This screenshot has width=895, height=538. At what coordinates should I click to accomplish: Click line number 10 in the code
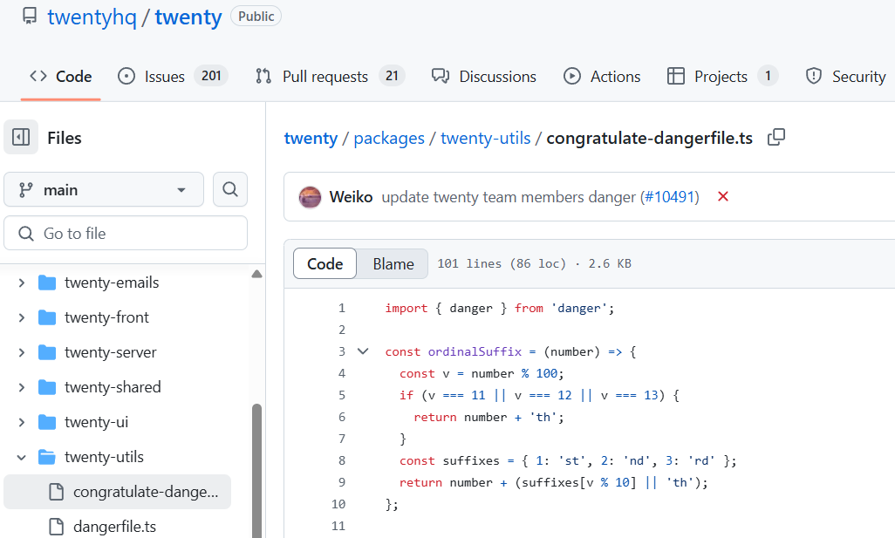[338, 504]
